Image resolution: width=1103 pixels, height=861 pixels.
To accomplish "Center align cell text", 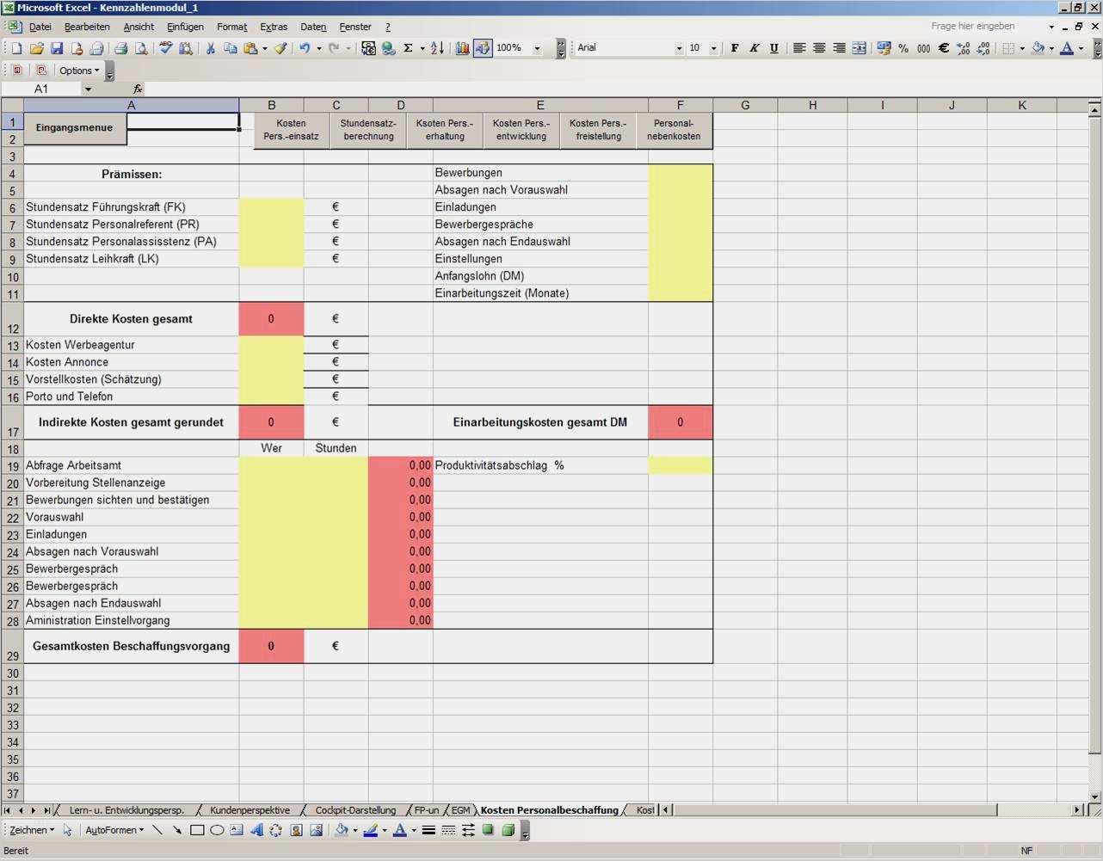I will [819, 49].
